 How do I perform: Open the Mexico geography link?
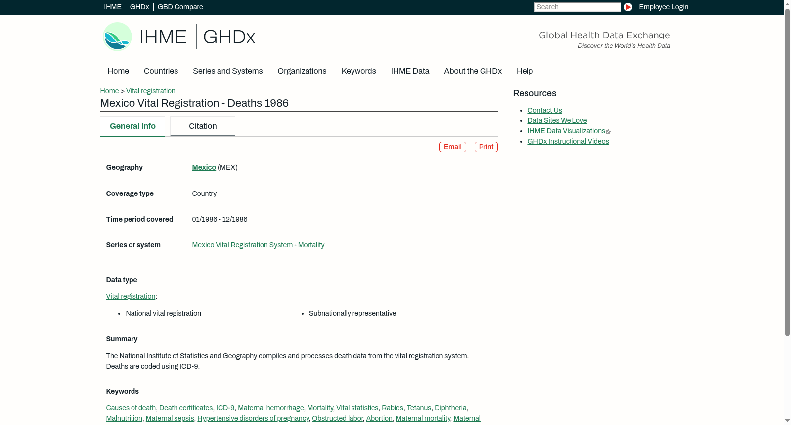click(204, 167)
